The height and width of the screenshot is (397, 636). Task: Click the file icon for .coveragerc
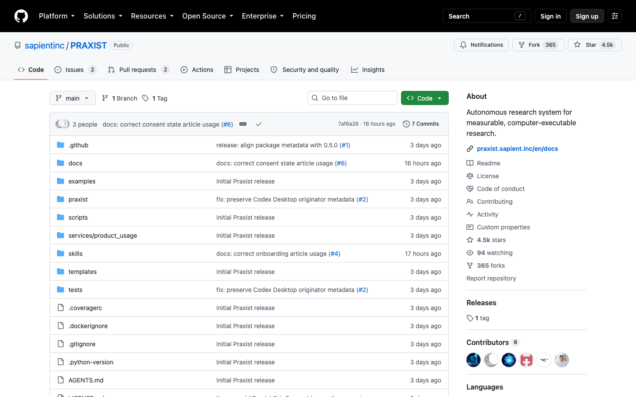[x=61, y=307]
